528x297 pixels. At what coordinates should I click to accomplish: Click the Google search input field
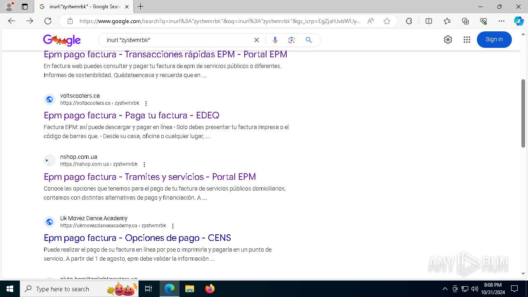tap(177, 40)
